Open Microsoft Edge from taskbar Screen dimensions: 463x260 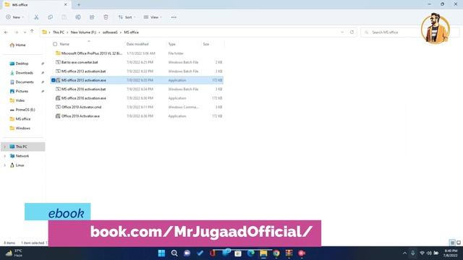point(251,253)
